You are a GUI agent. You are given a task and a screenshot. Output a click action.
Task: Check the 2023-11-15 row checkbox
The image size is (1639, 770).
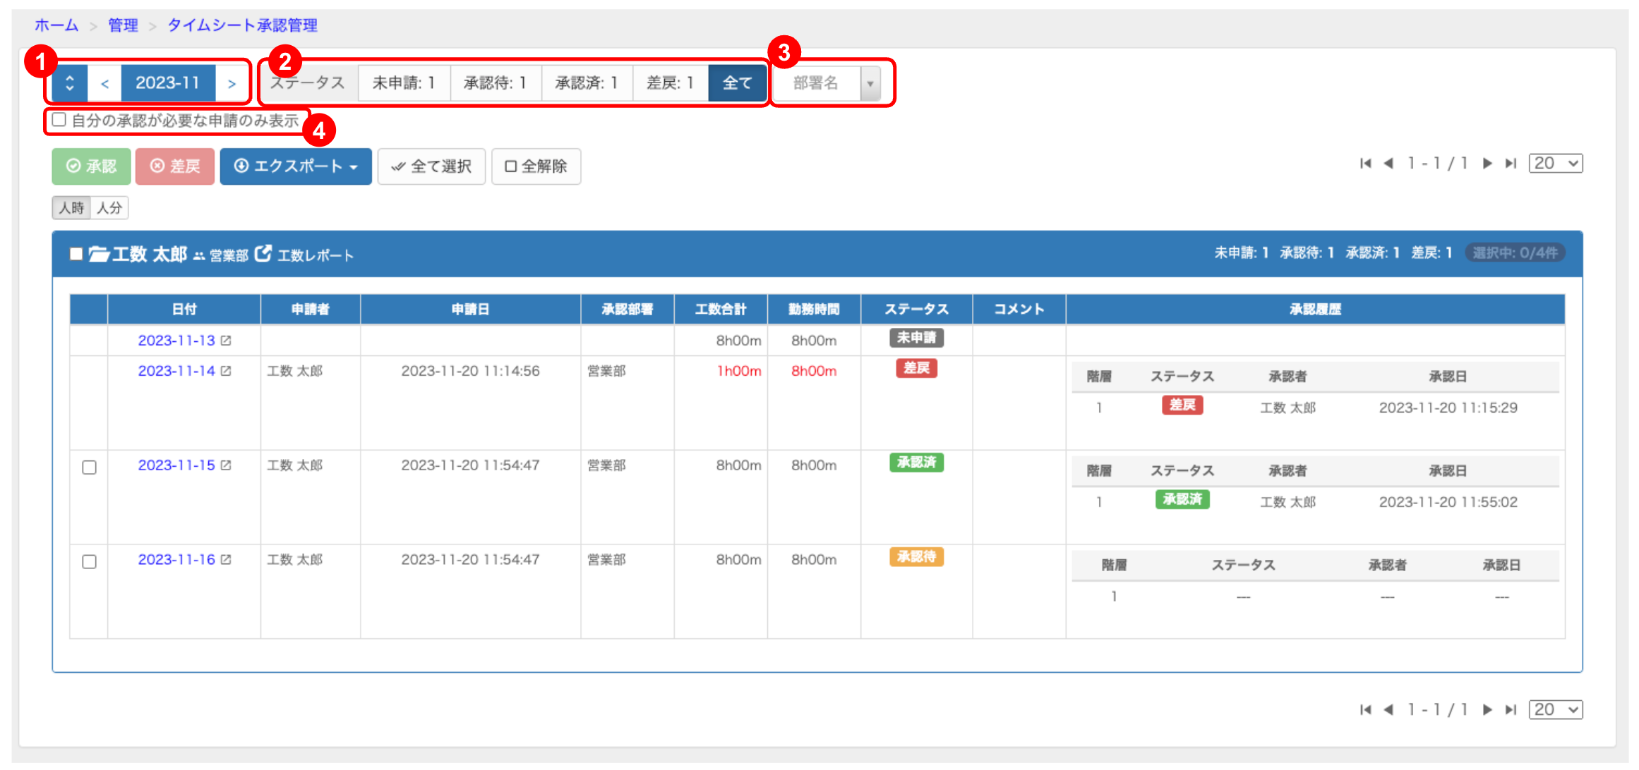click(x=89, y=468)
